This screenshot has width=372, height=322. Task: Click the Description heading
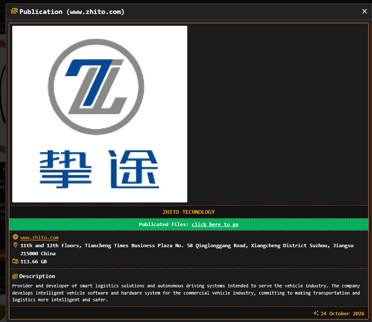tap(37, 276)
